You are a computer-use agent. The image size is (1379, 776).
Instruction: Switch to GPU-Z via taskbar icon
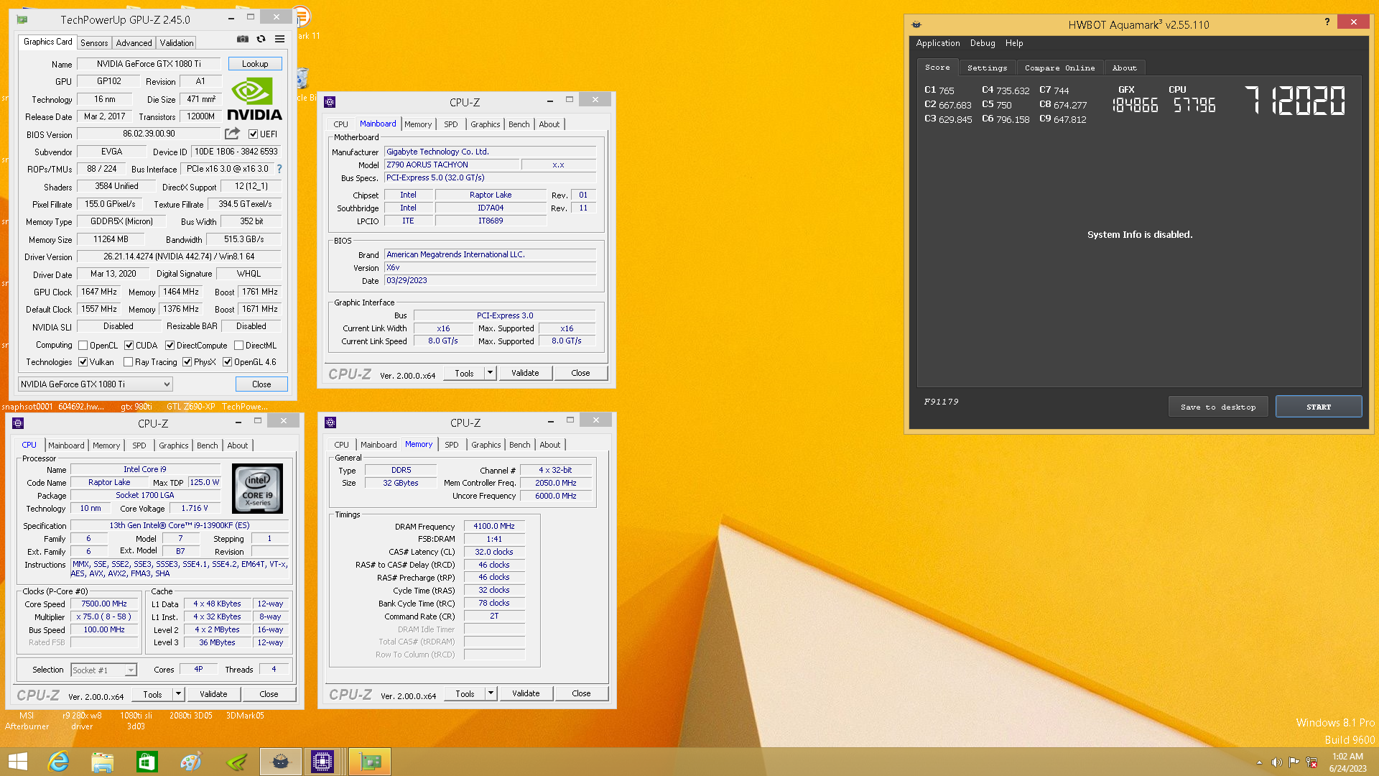(370, 762)
